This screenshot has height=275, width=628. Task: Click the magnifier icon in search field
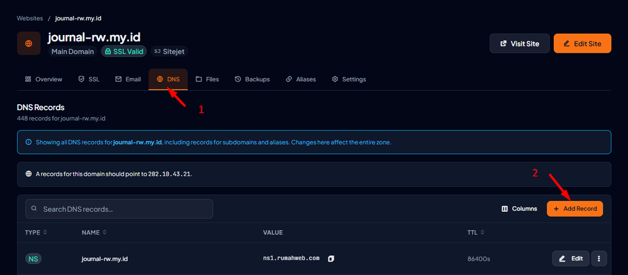click(34, 209)
